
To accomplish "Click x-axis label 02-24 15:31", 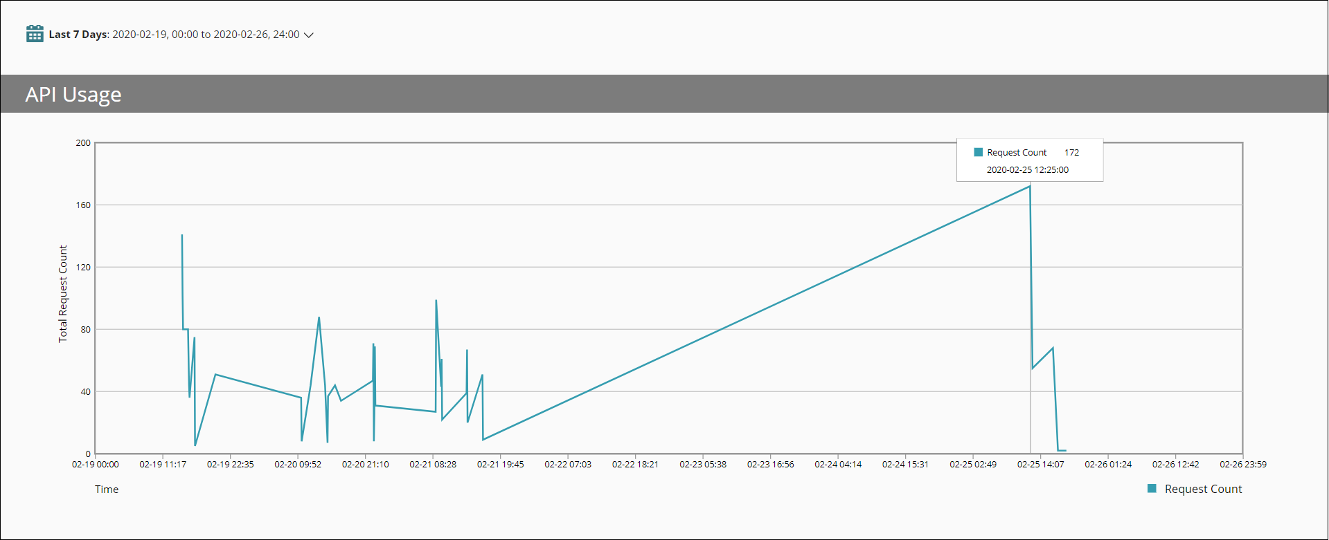I will [905, 465].
